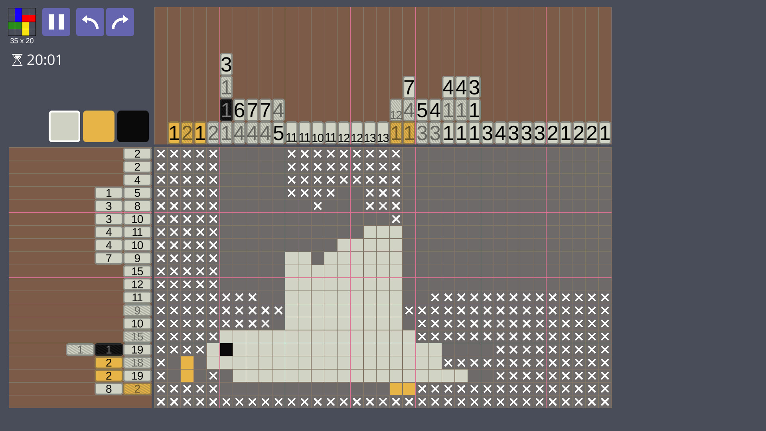The width and height of the screenshot is (766, 431).
Task: Select the beige paint color
Action: [64, 126]
